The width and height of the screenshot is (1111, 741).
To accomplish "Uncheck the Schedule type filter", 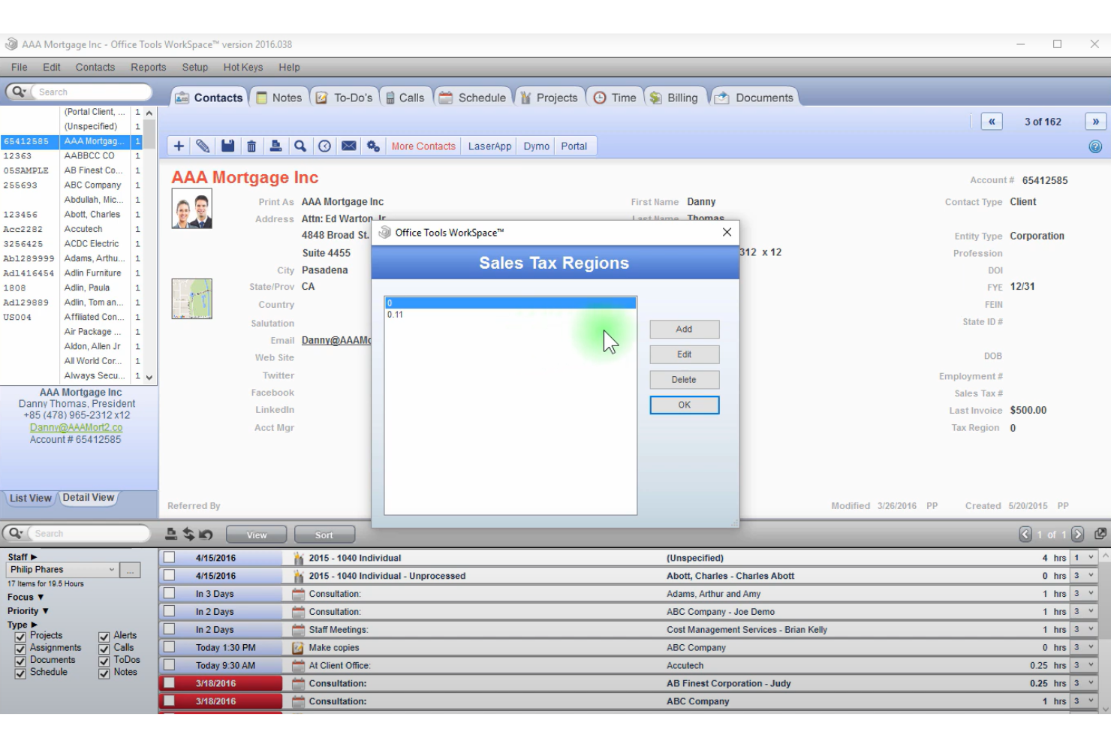I will coord(20,673).
